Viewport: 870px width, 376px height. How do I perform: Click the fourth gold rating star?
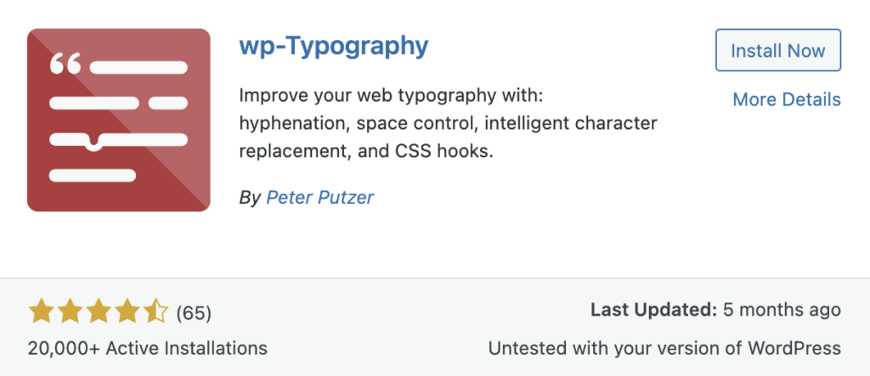click(x=127, y=312)
